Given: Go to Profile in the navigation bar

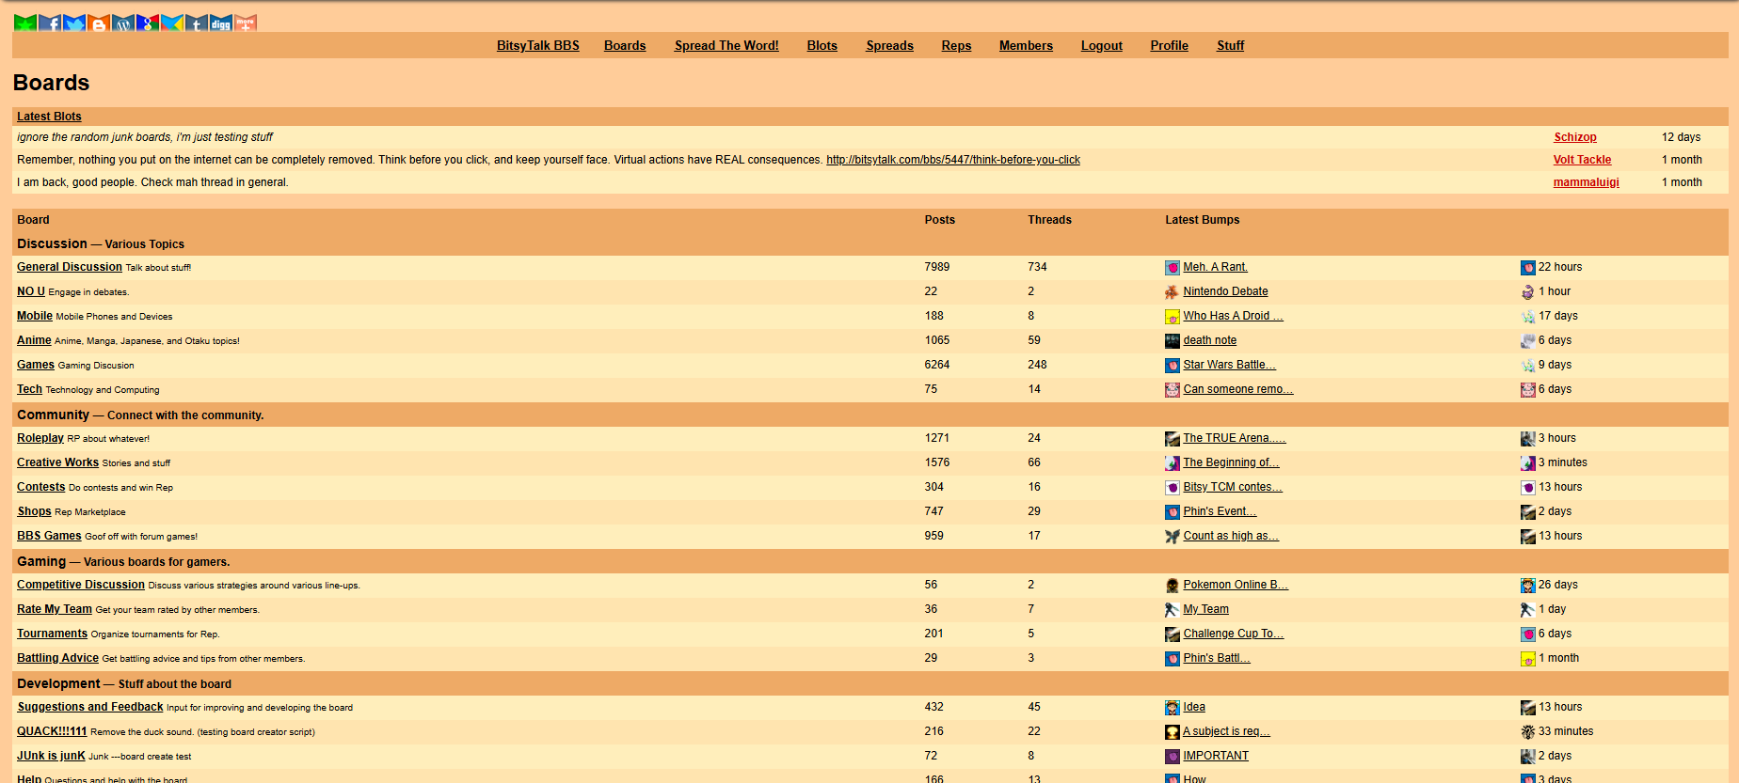Looking at the screenshot, I should click(1169, 45).
